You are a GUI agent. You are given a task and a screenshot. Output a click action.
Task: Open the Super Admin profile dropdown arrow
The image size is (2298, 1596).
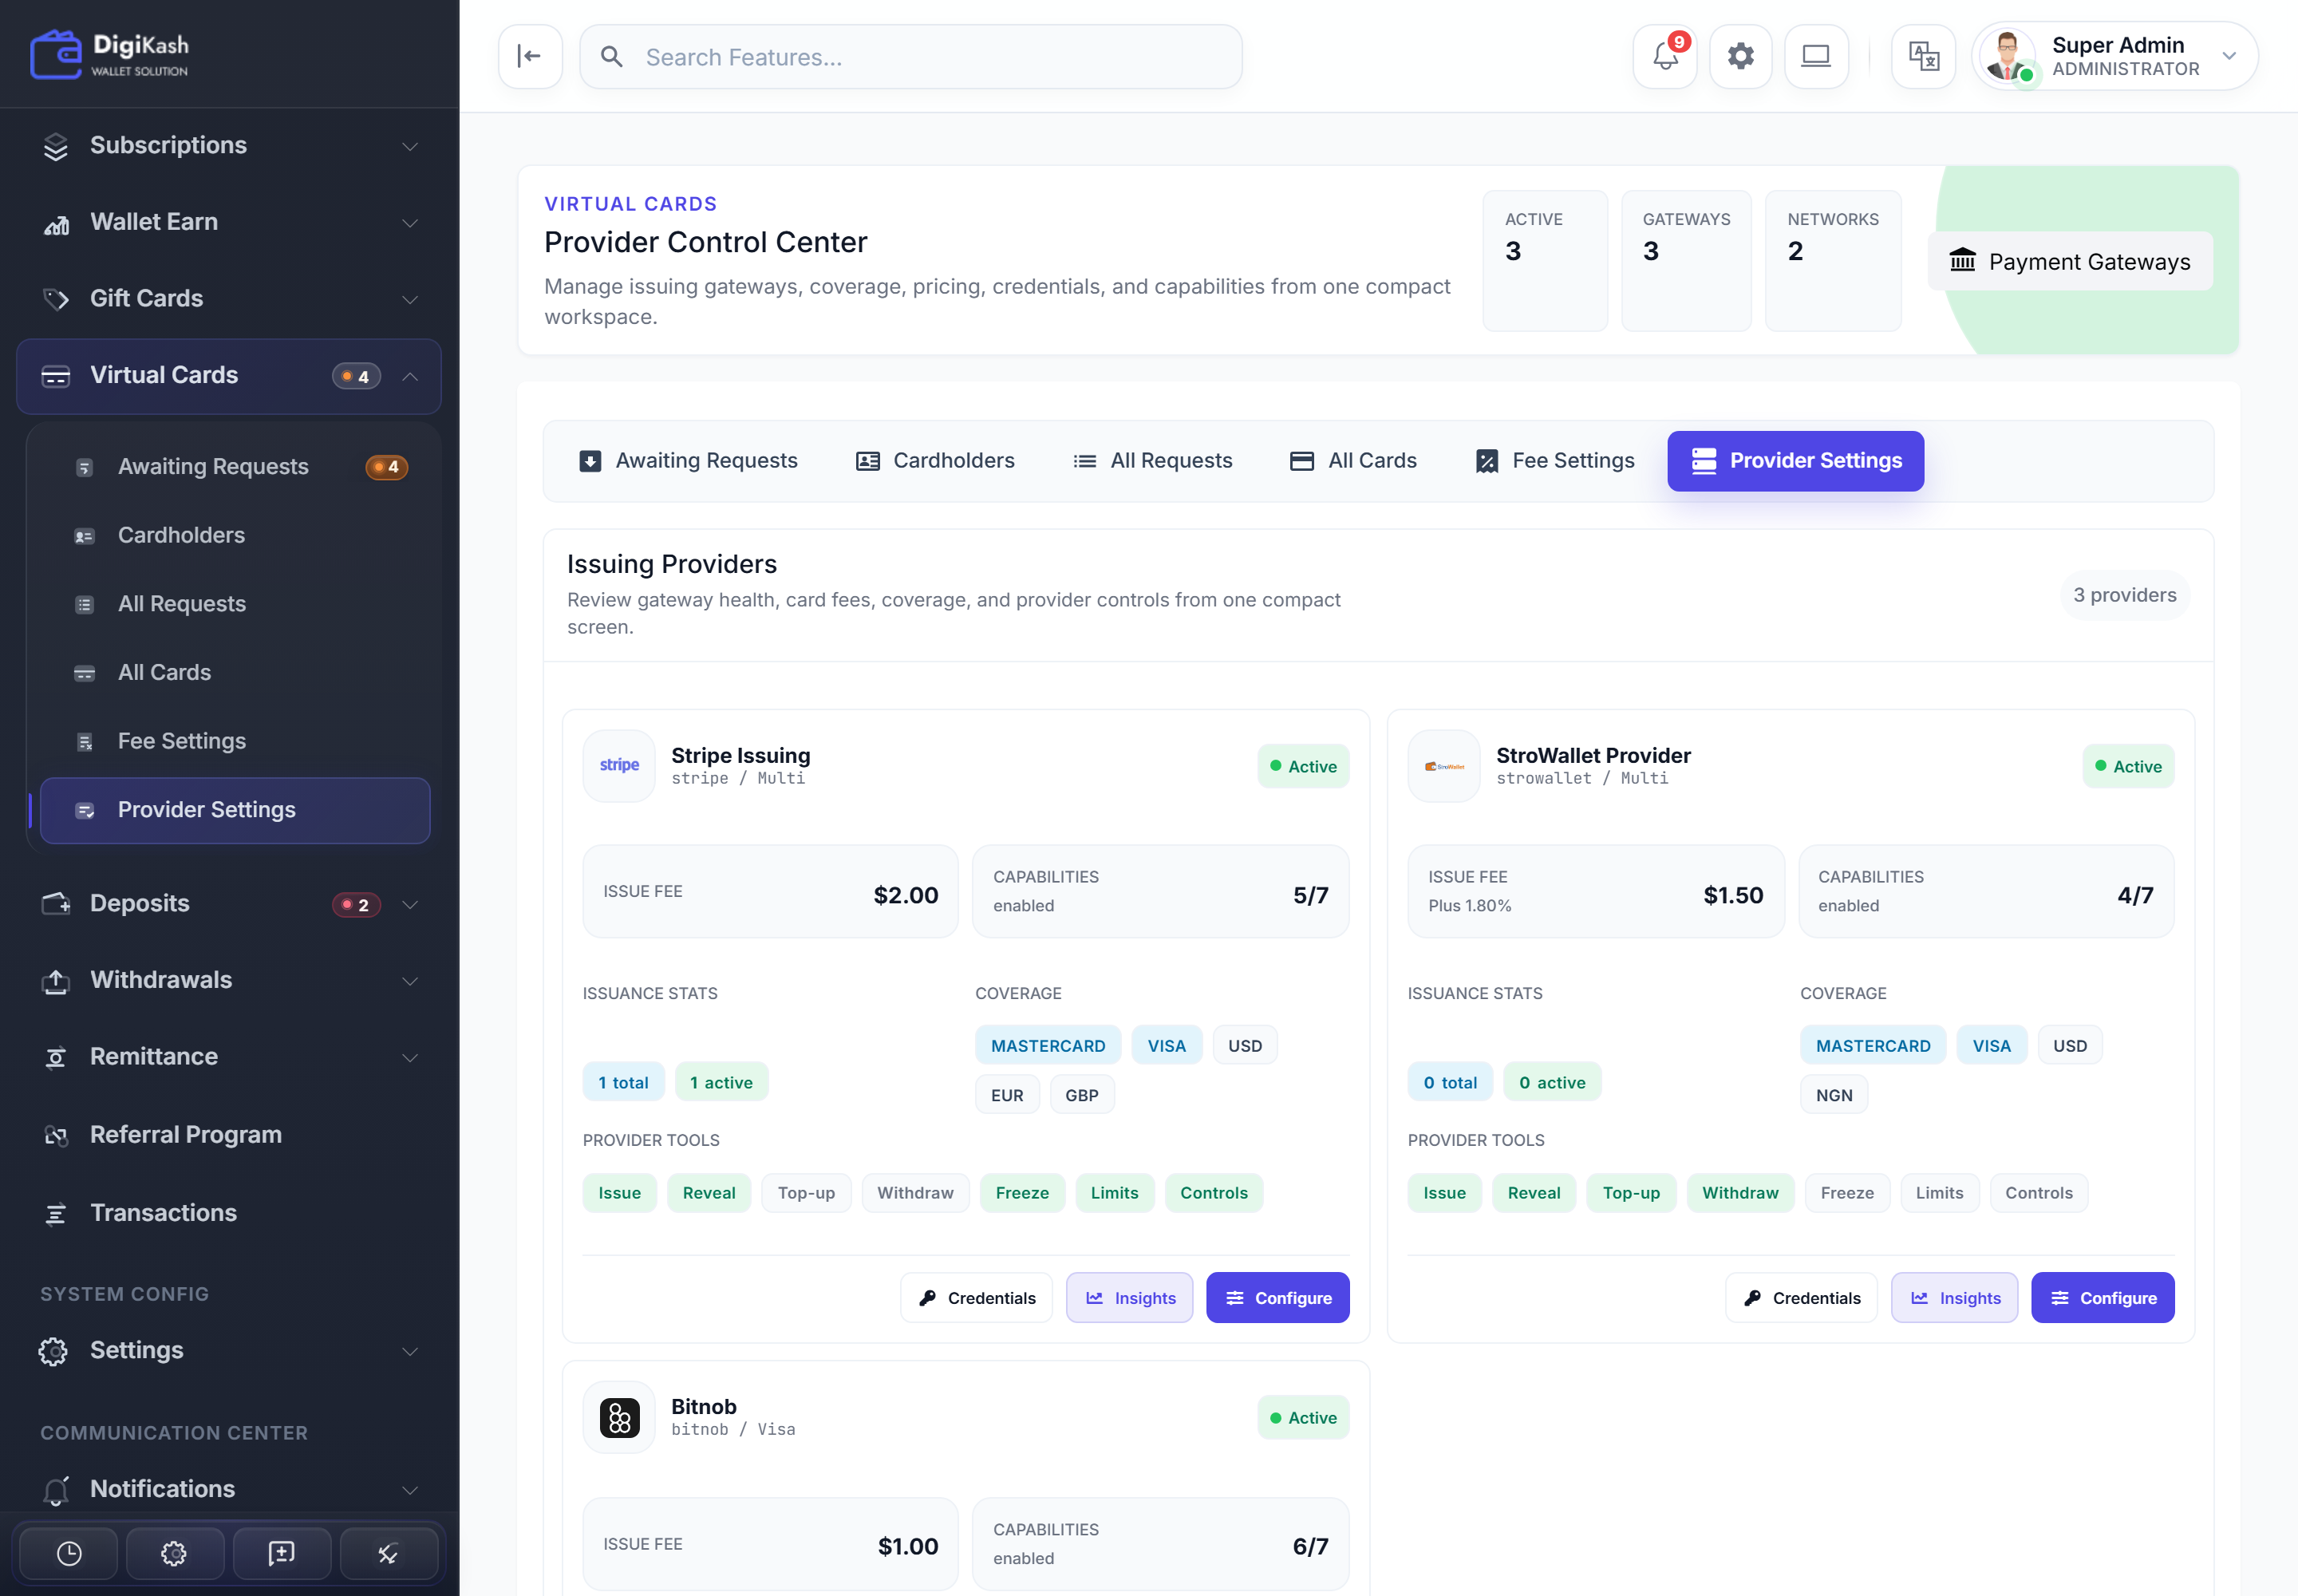pos(2229,57)
